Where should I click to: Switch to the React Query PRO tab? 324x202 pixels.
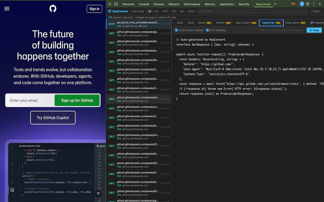click(x=246, y=23)
